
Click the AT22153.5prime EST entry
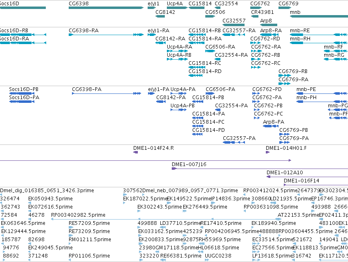click(x=298, y=215)
